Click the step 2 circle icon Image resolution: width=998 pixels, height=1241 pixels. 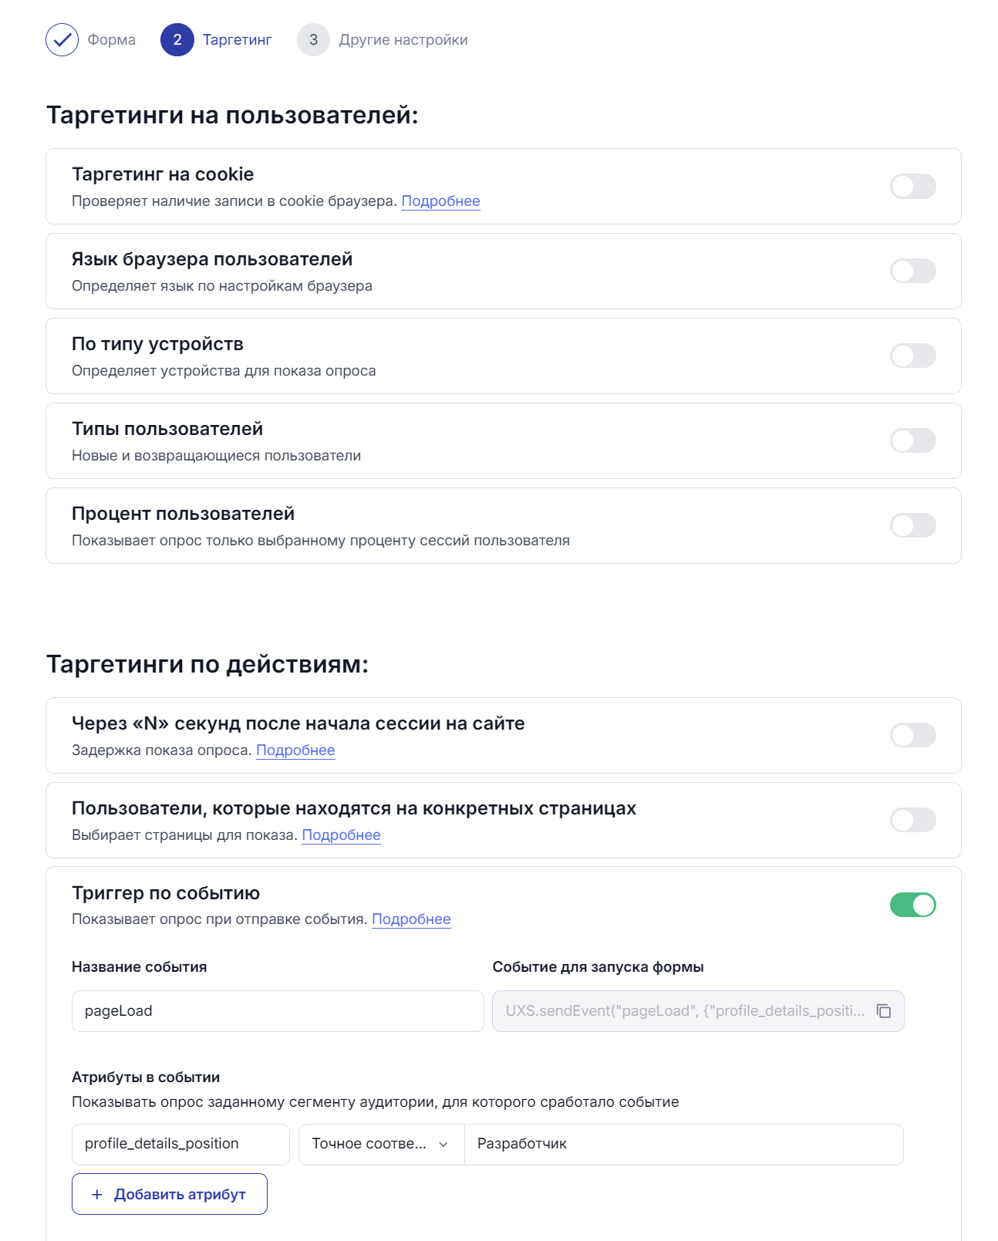[x=177, y=40]
